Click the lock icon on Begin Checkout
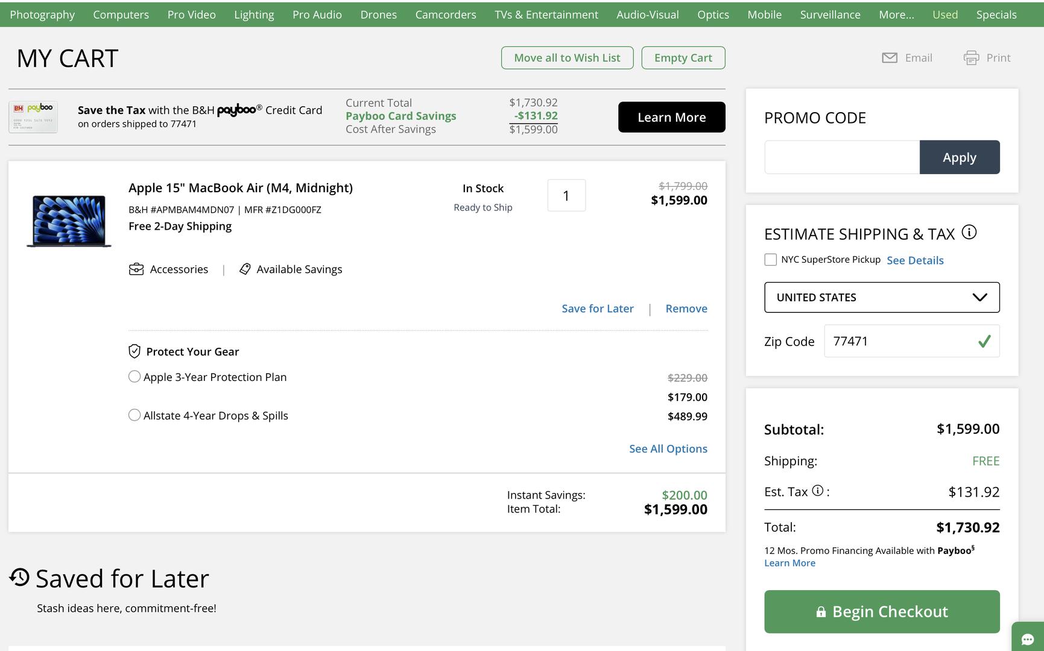Viewport: 1044px width, 651px height. click(x=821, y=612)
